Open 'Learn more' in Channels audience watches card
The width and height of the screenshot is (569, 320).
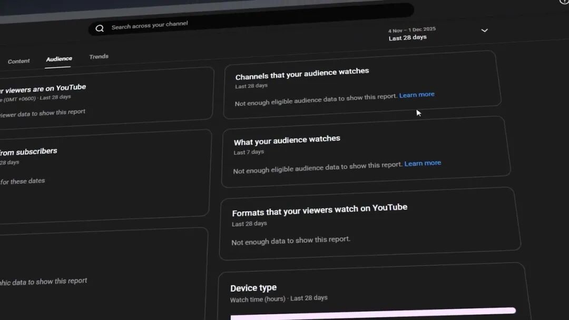click(417, 95)
